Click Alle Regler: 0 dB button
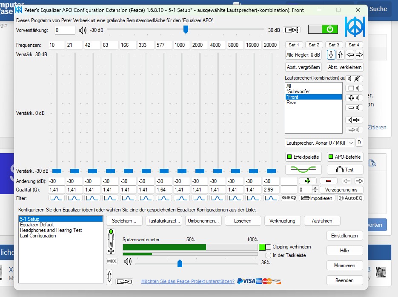 (x=304, y=55)
